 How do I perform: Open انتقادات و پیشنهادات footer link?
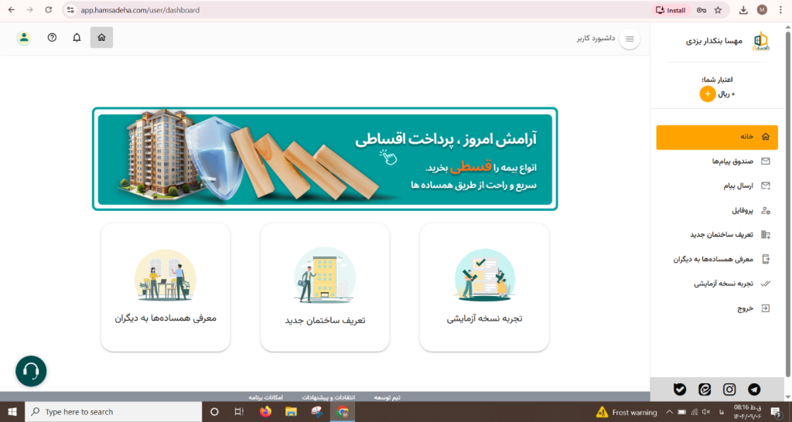coord(328,398)
